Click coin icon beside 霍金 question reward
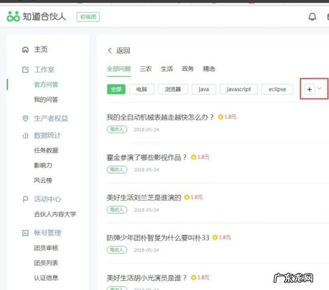The width and height of the screenshot is (329, 290). click(x=193, y=157)
